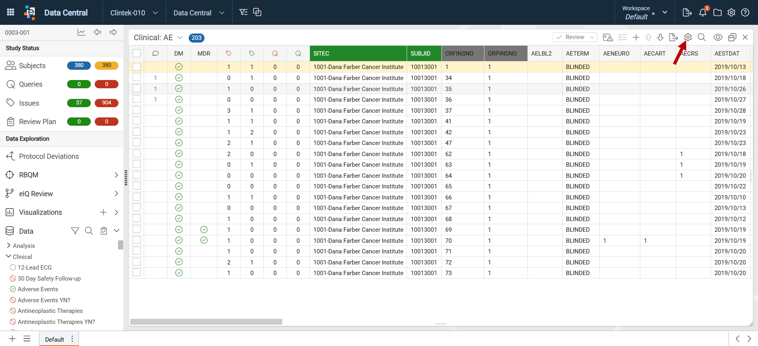Click the horizontal scrollbar under the grid

(x=206, y=322)
